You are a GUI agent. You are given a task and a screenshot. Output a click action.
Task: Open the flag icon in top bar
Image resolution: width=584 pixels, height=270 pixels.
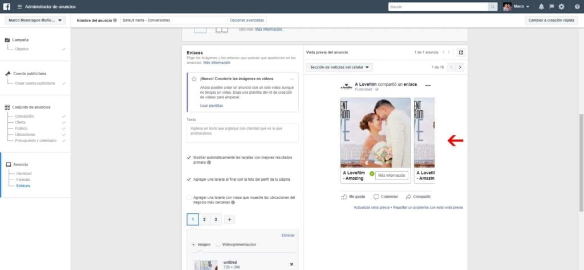551,7
